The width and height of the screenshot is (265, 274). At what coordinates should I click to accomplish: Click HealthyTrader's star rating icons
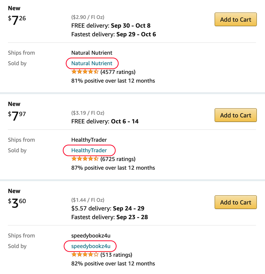coord(85,159)
